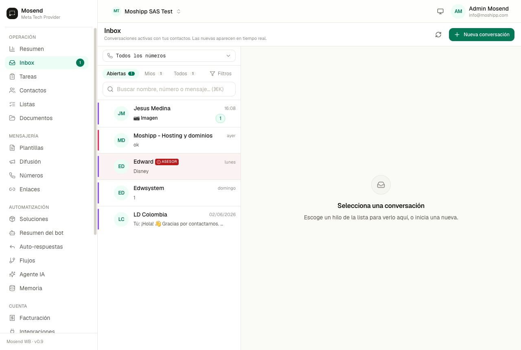Expand the Todos los números dropdown

pos(169,56)
